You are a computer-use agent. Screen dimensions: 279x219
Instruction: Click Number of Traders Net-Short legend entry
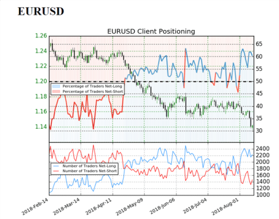tap(85, 171)
